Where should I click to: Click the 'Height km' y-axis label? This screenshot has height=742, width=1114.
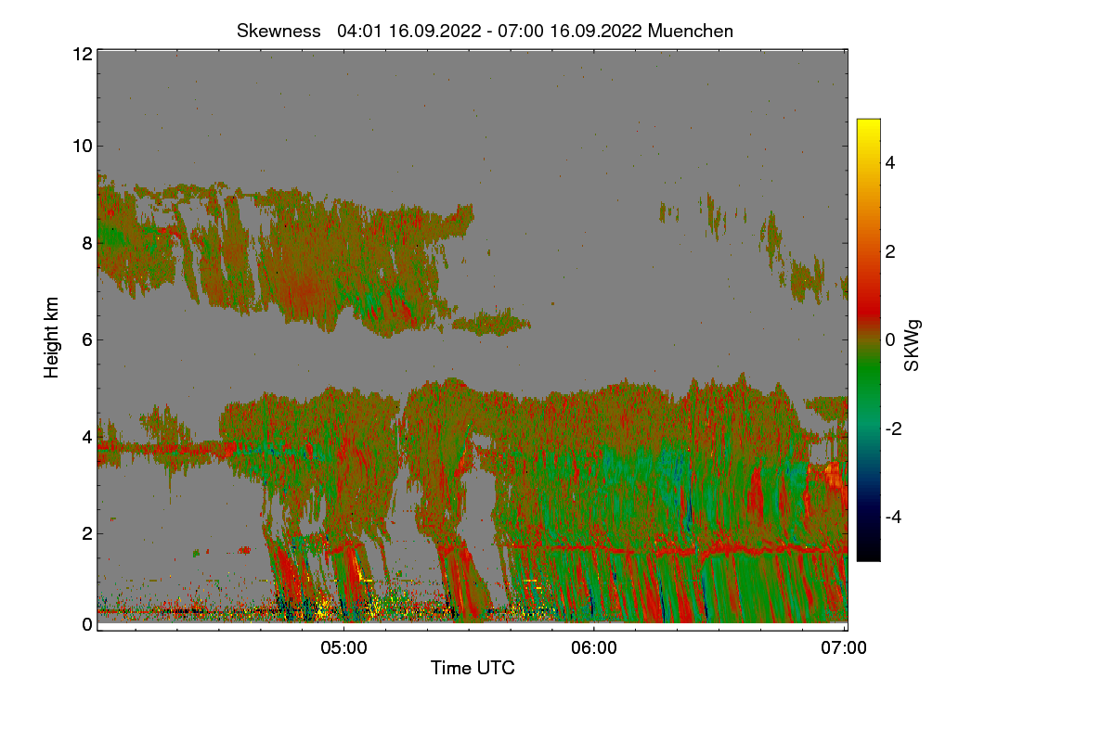coord(52,338)
